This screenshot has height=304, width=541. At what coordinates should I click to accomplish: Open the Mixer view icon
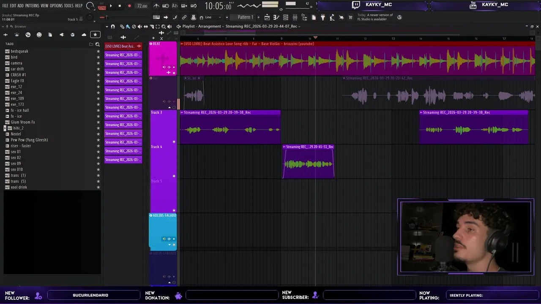(295, 17)
